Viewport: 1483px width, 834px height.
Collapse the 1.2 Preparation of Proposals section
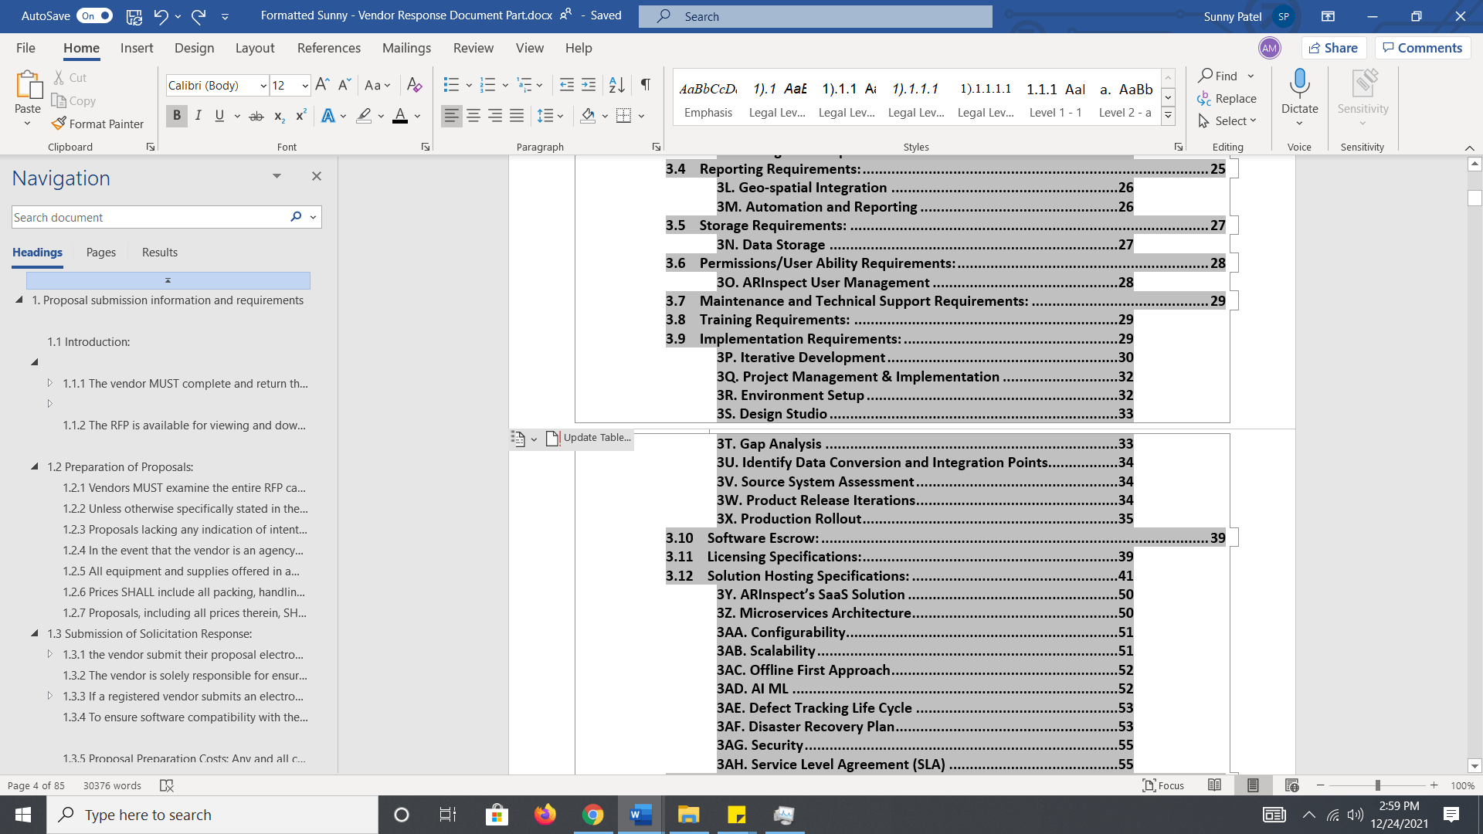[x=35, y=466]
